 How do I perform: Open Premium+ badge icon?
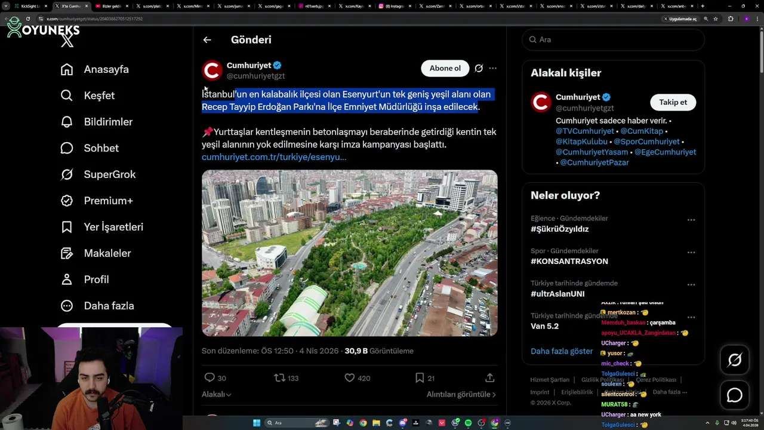(x=67, y=201)
